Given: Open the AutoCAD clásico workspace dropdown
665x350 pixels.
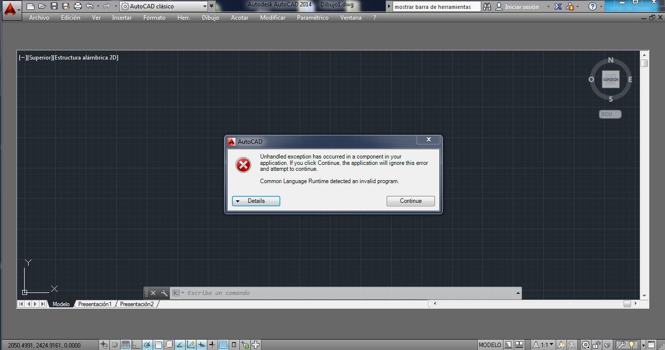Looking at the screenshot, I should coord(164,6).
